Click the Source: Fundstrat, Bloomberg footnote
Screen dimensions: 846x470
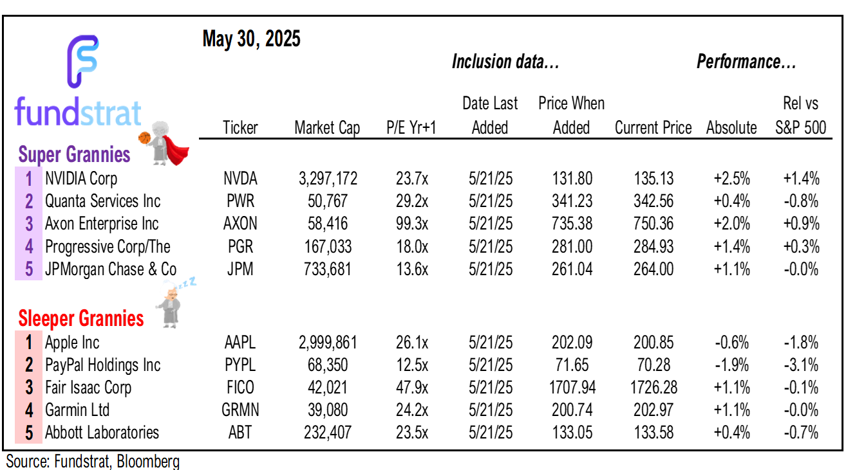click(x=93, y=461)
